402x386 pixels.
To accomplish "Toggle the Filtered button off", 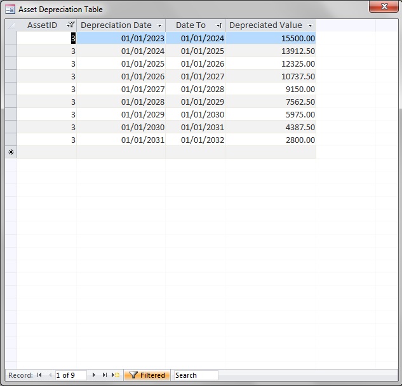I will click(x=147, y=375).
